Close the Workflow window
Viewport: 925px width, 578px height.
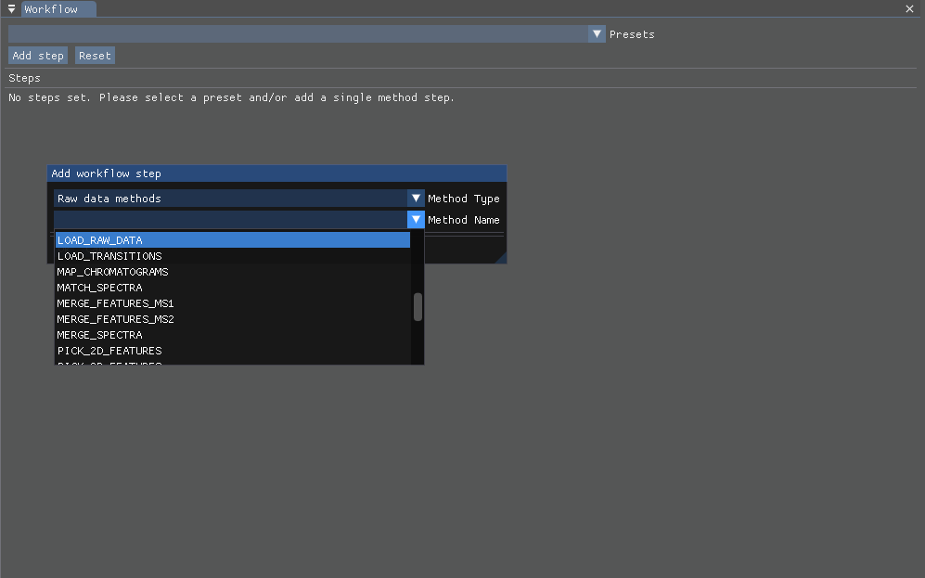pyautogui.click(x=909, y=9)
